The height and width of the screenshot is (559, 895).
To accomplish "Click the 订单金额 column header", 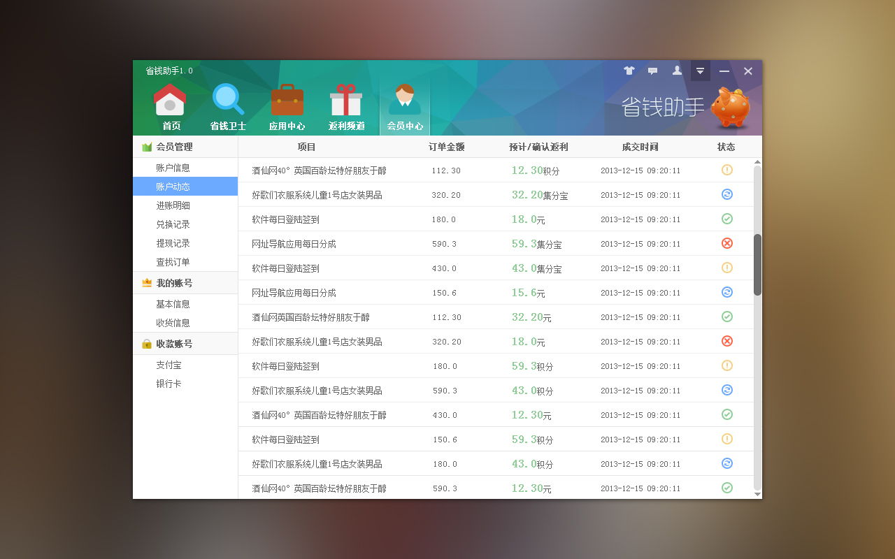I will [x=446, y=147].
